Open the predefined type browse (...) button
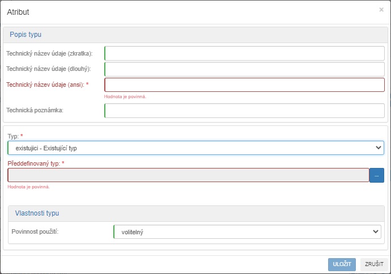The image size is (391, 274). pyautogui.click(x=376, y=175)
